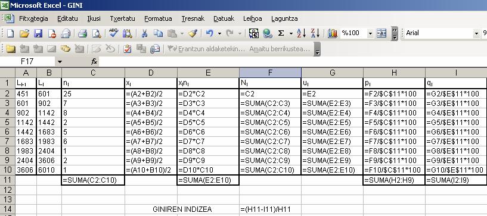Open the Laguntza help menu

coord(284,18)
